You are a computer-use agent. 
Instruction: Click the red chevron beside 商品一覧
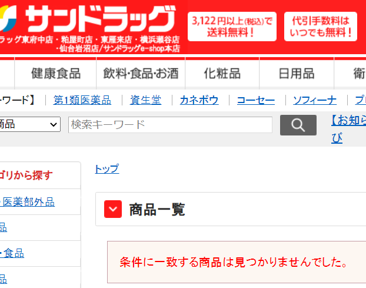click(x=113, y=209)
